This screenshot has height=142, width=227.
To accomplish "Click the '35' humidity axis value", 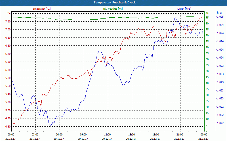I will 207,89.
